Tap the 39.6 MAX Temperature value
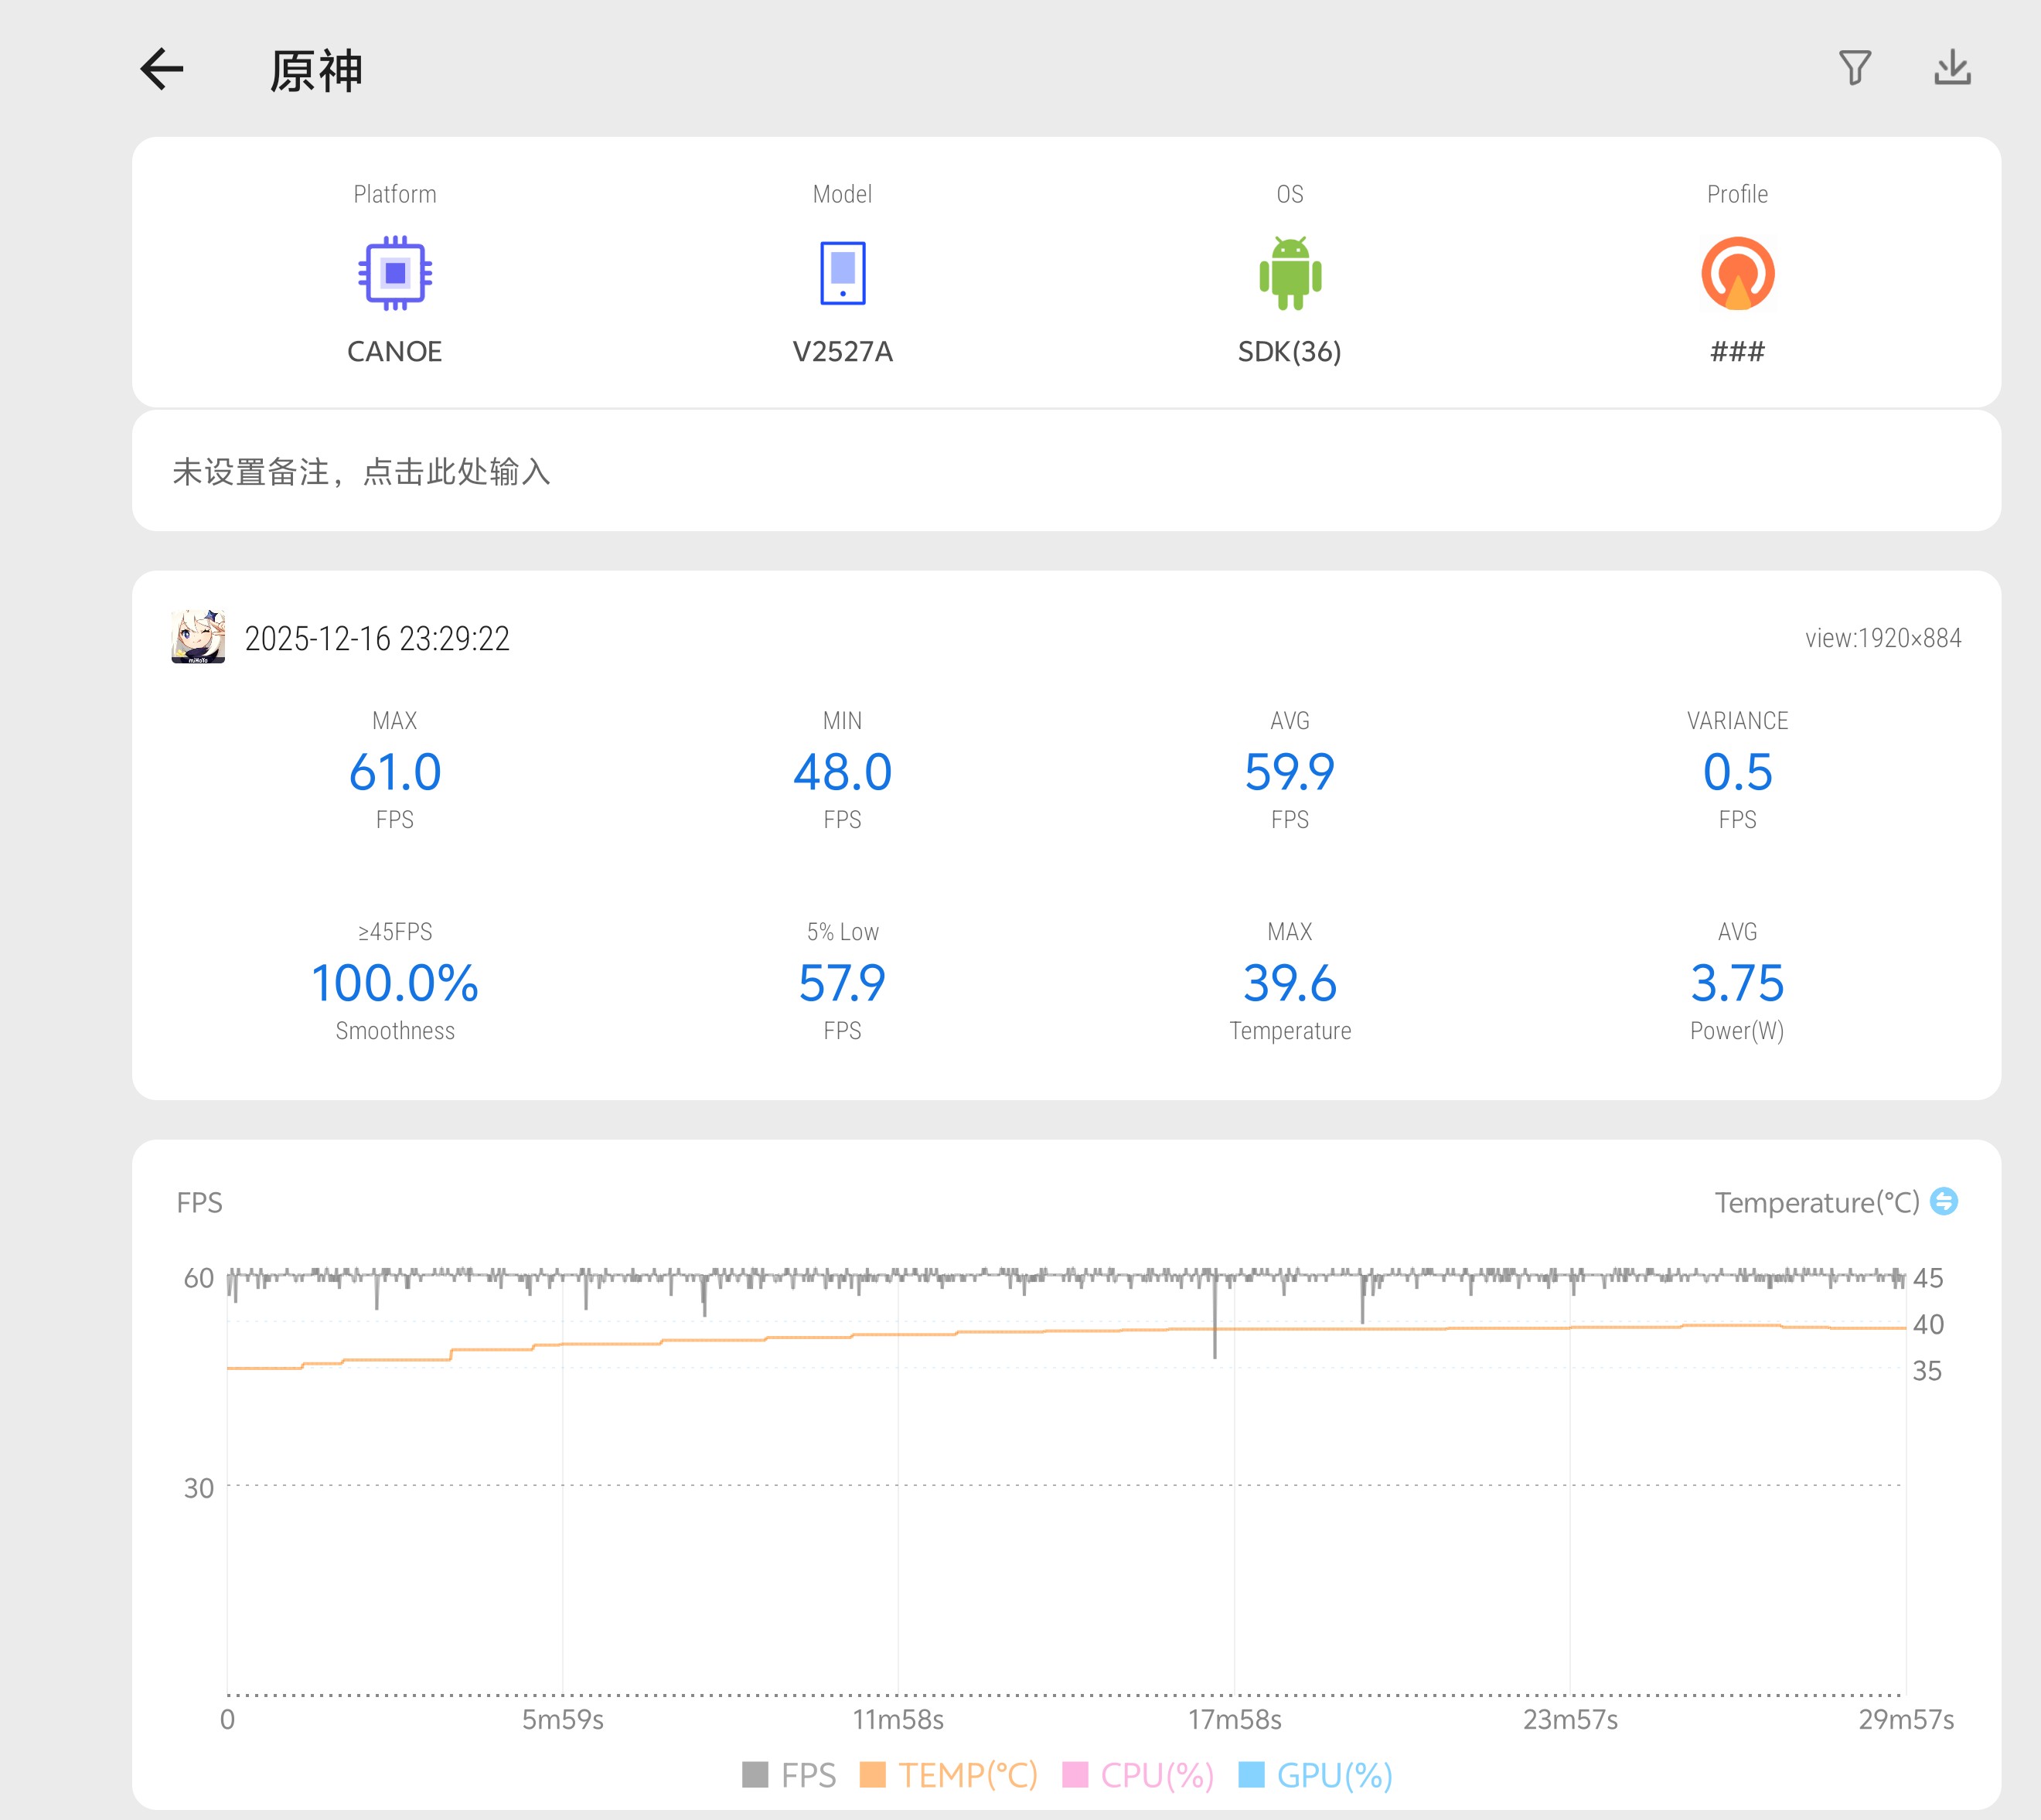 [1289, 983]
